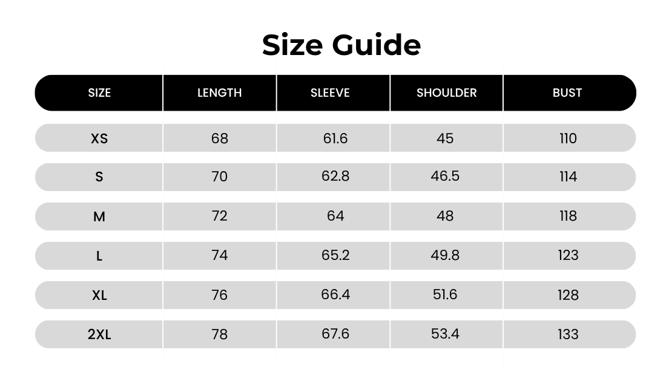Click the Size Guide title
The image size is (666, 367).
[x=341, y=45]
